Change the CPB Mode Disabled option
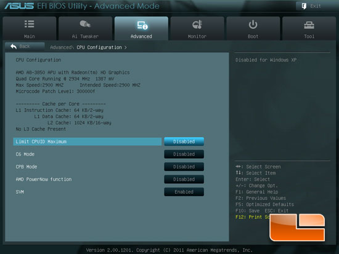This screenshot has width=339, height=254. pyautogui.click(x=184, y=167)
